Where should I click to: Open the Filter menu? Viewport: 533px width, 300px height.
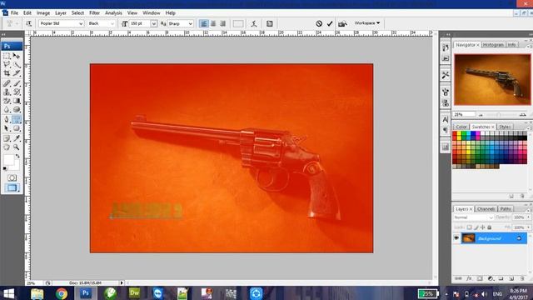tap(94, 13)
